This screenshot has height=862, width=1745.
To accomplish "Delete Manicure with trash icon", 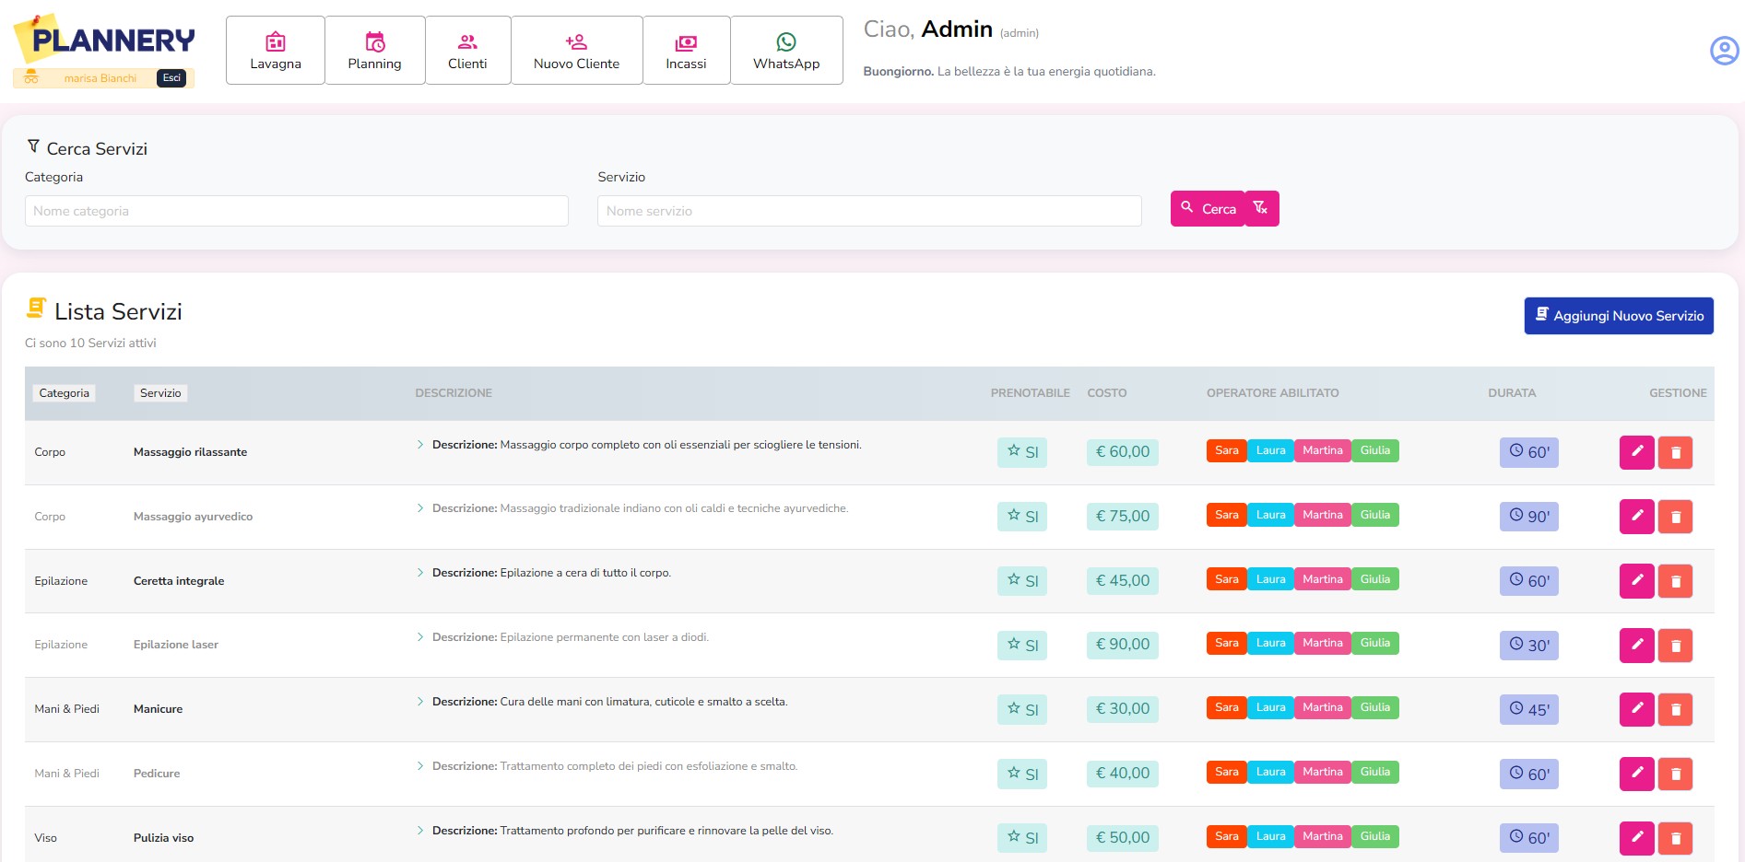I will click(x=1676, y=709).
